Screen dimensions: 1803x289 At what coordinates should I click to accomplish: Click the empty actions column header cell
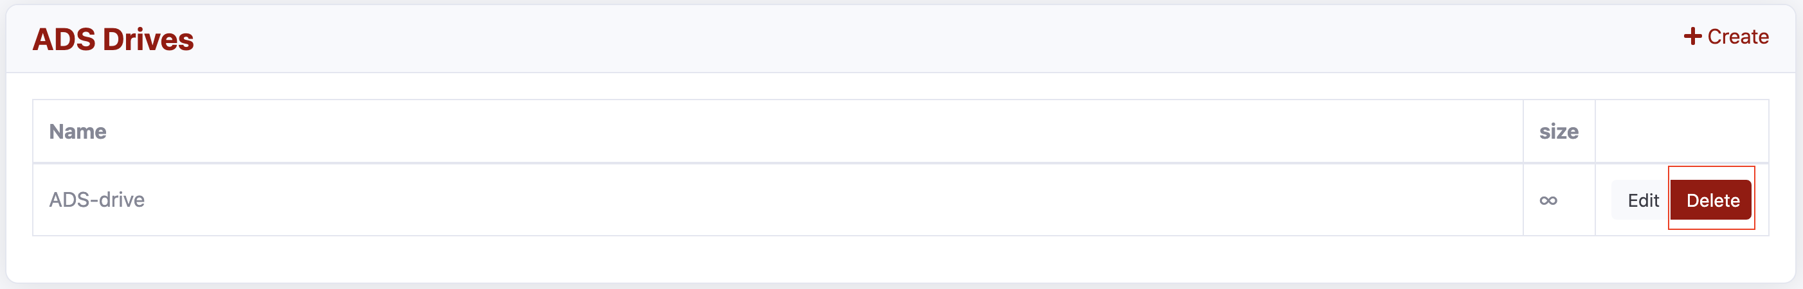pyautogui.click(x=1681, y=132)
